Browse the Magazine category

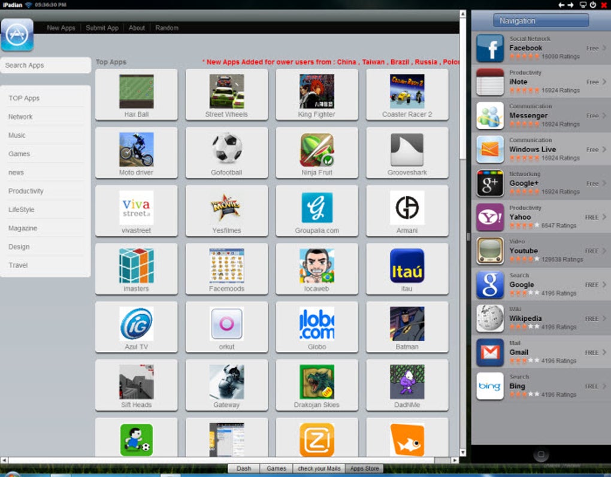click(x=23, y=228)
